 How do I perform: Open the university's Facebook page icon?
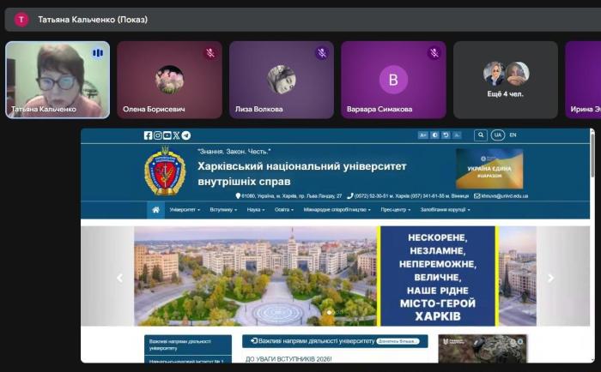[148, 135]
